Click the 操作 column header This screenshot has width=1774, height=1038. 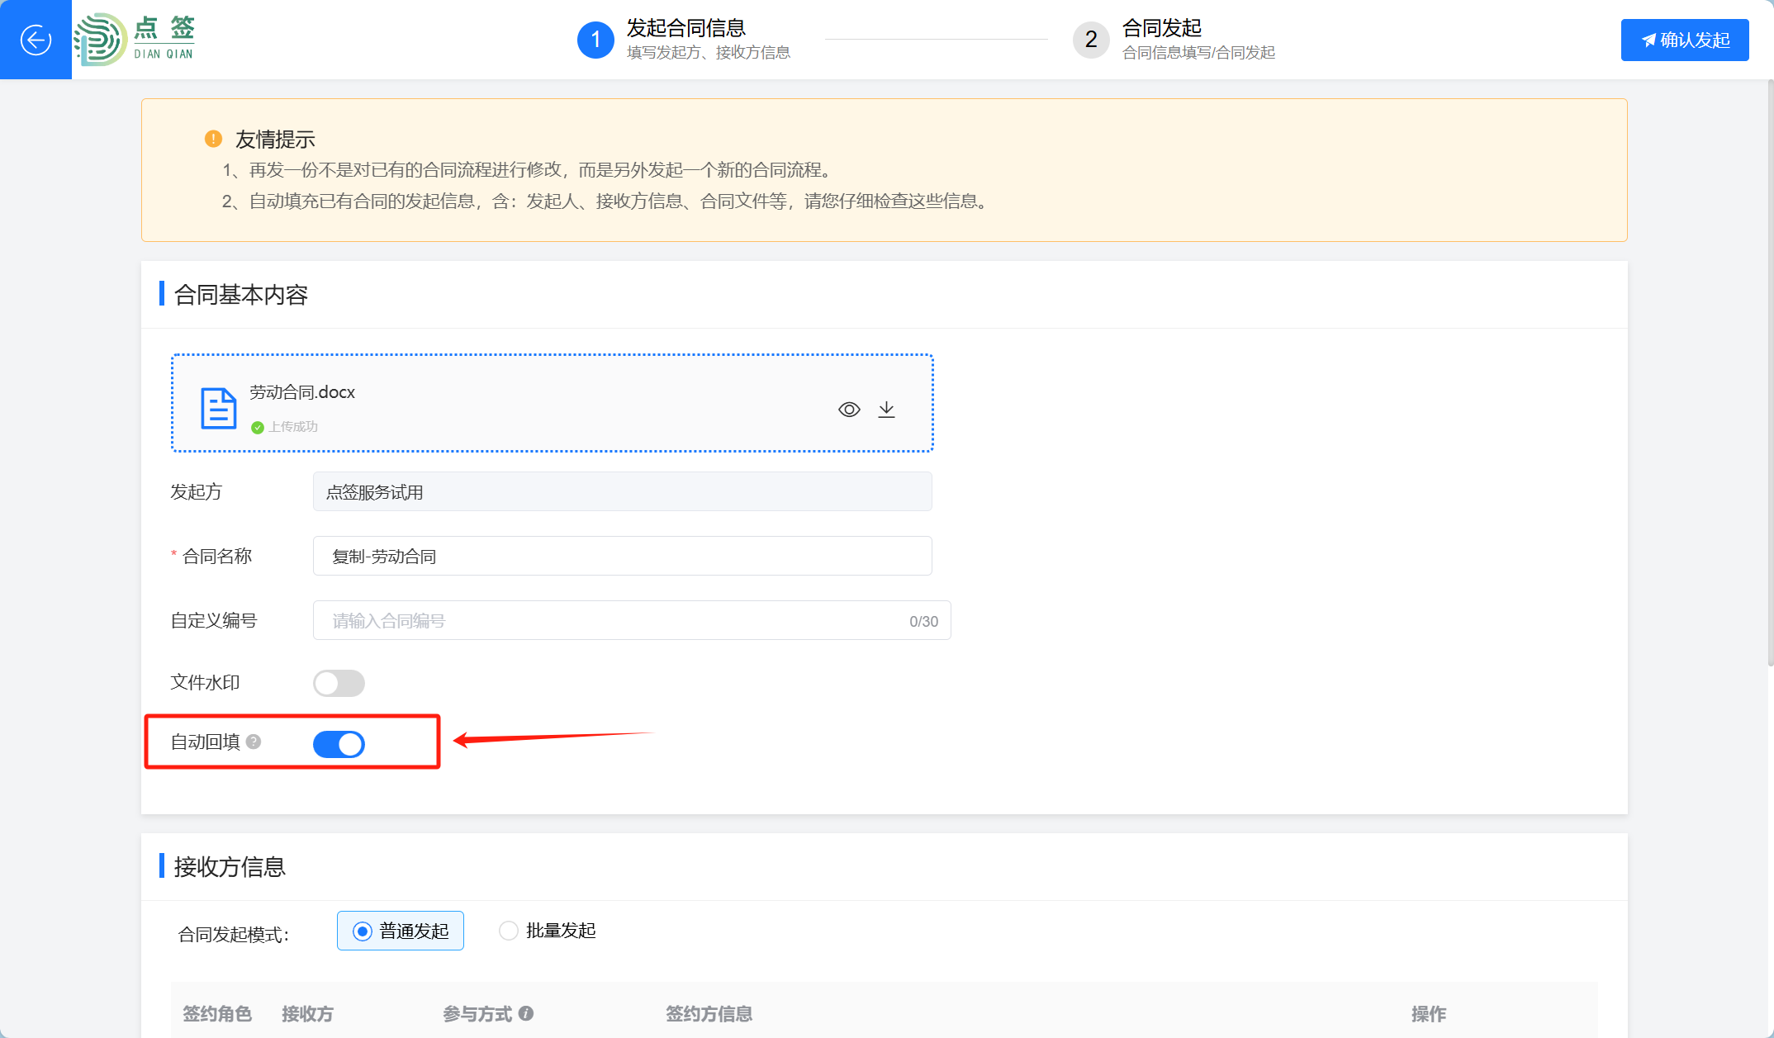click(1429, 1013)
